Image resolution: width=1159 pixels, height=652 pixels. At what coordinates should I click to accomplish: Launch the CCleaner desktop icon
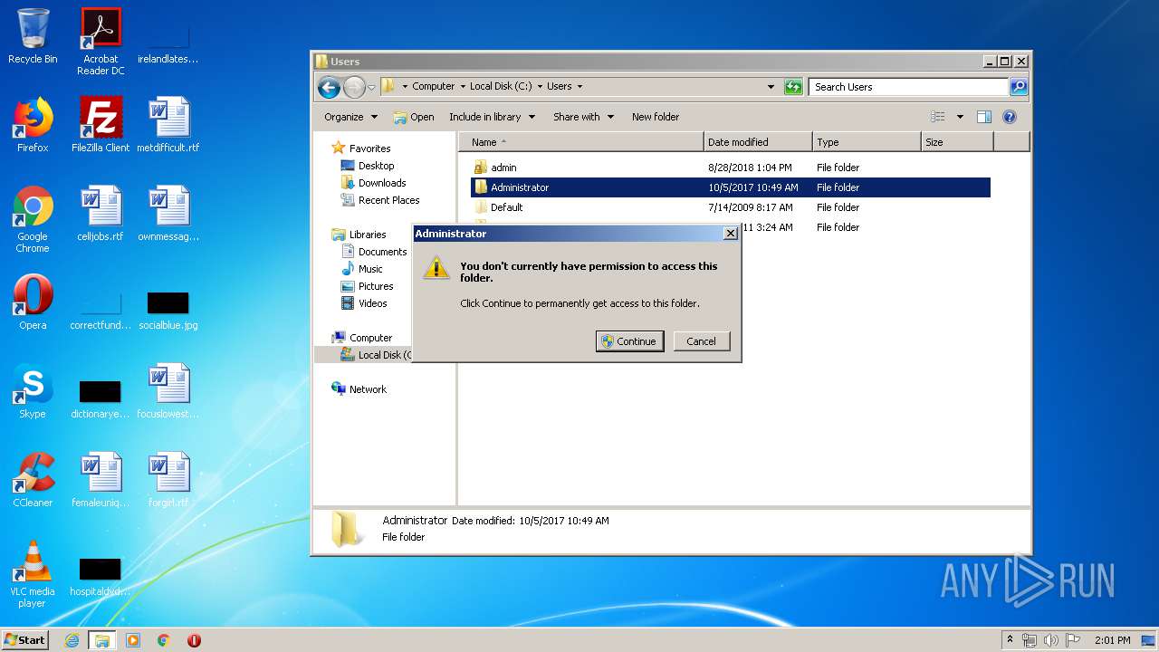[x=33, y=480]
